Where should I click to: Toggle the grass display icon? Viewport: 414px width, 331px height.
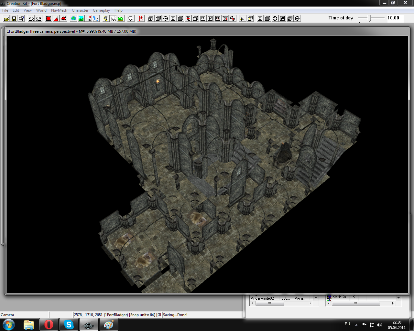tap(121, 19)
